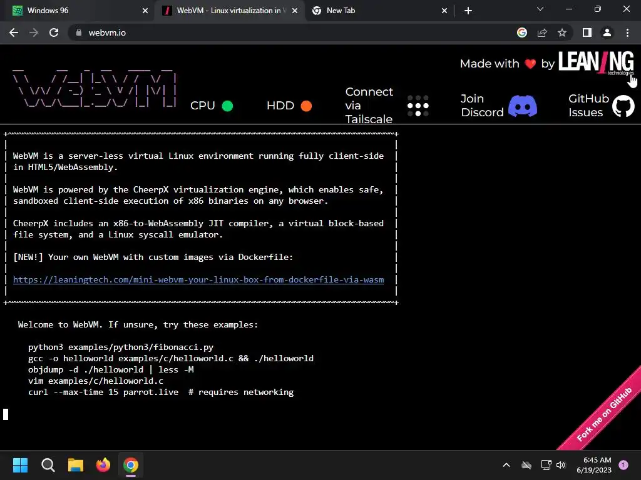
Task: Click the curl parrot.live example line
Action: (161, 392)
